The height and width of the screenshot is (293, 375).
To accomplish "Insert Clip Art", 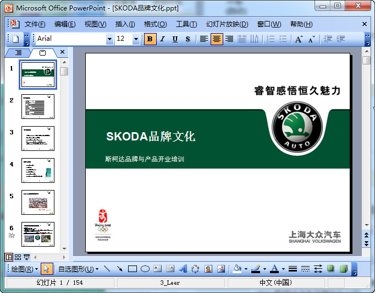I will point(208,269).
